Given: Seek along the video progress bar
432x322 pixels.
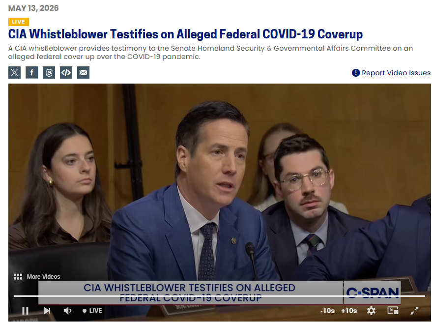Looking at the screenshot, I should coord(220,296).
